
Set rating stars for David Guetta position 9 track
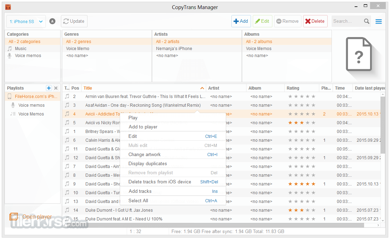302,184
